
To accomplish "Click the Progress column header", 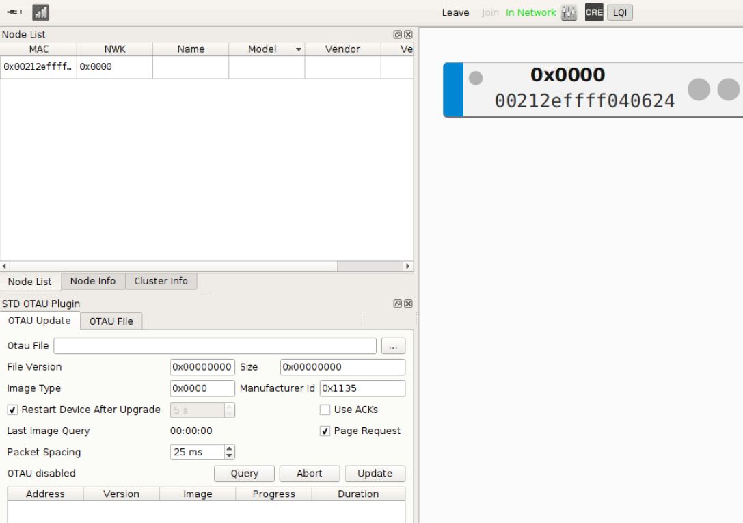I will (274, 494).
